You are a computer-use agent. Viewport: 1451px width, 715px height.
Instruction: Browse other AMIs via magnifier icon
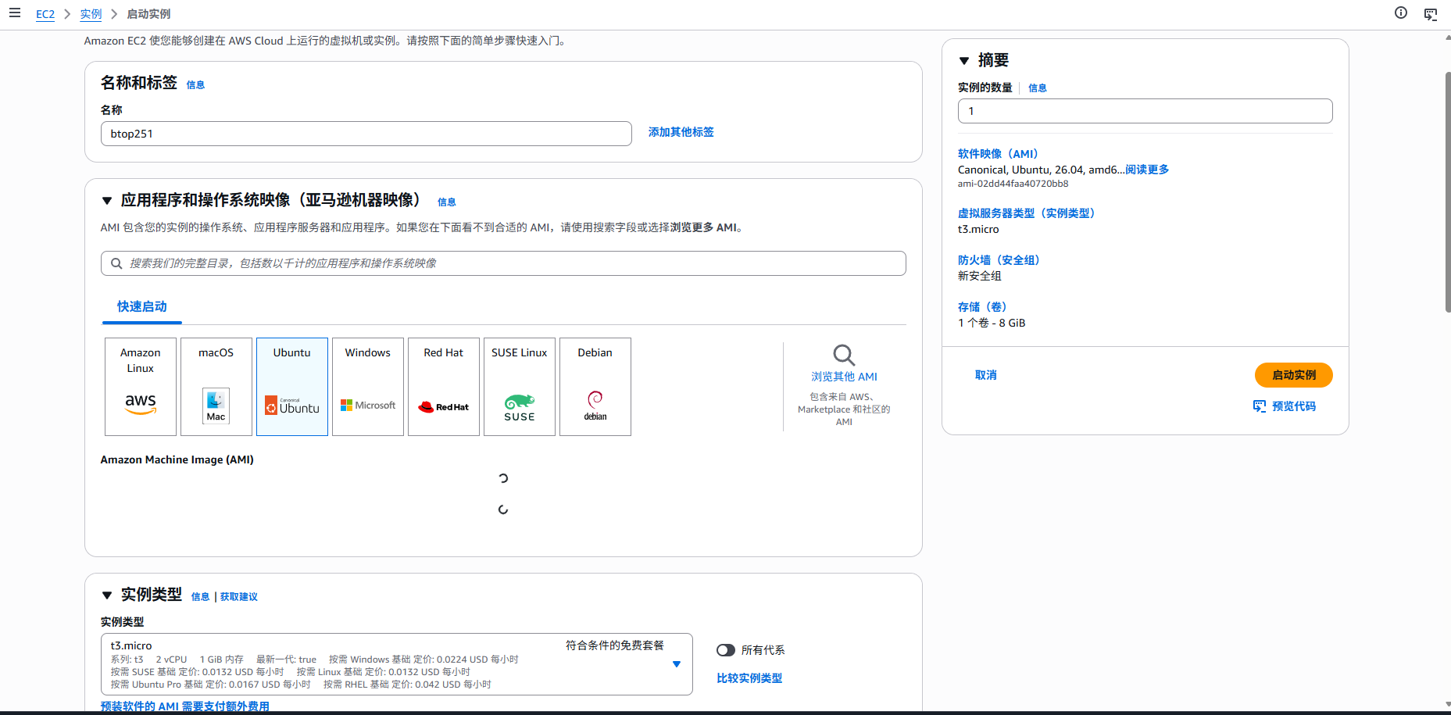[x=844, y=355]
